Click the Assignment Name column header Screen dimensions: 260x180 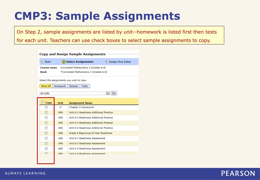pyautogui.click(x=81, y=103)
